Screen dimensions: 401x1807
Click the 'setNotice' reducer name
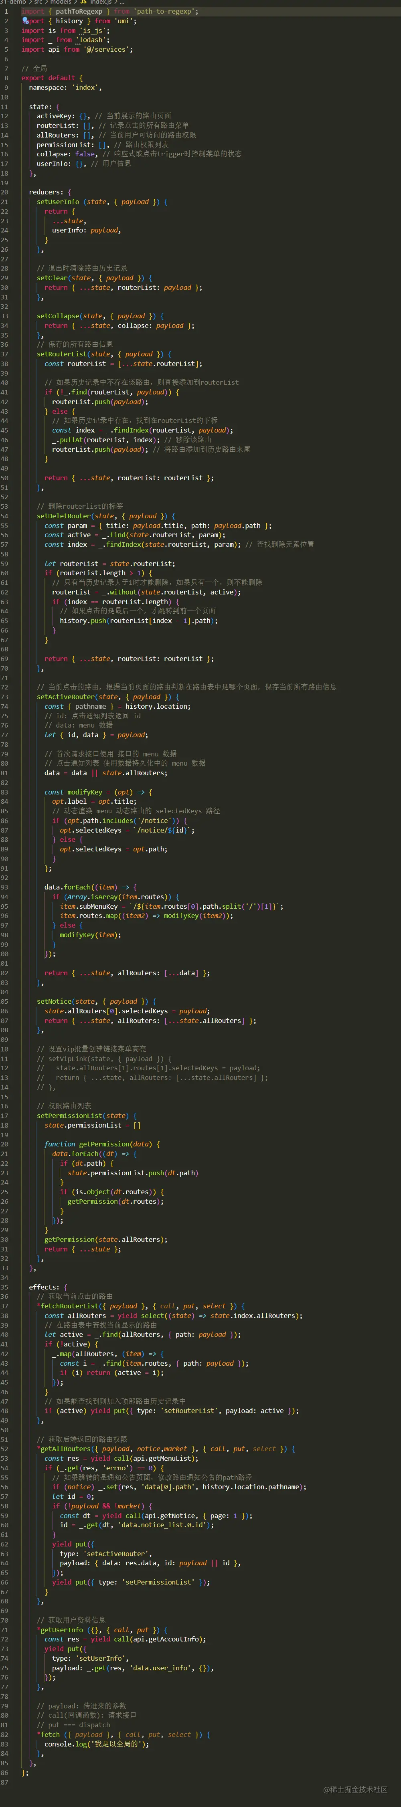[53, 1002]
